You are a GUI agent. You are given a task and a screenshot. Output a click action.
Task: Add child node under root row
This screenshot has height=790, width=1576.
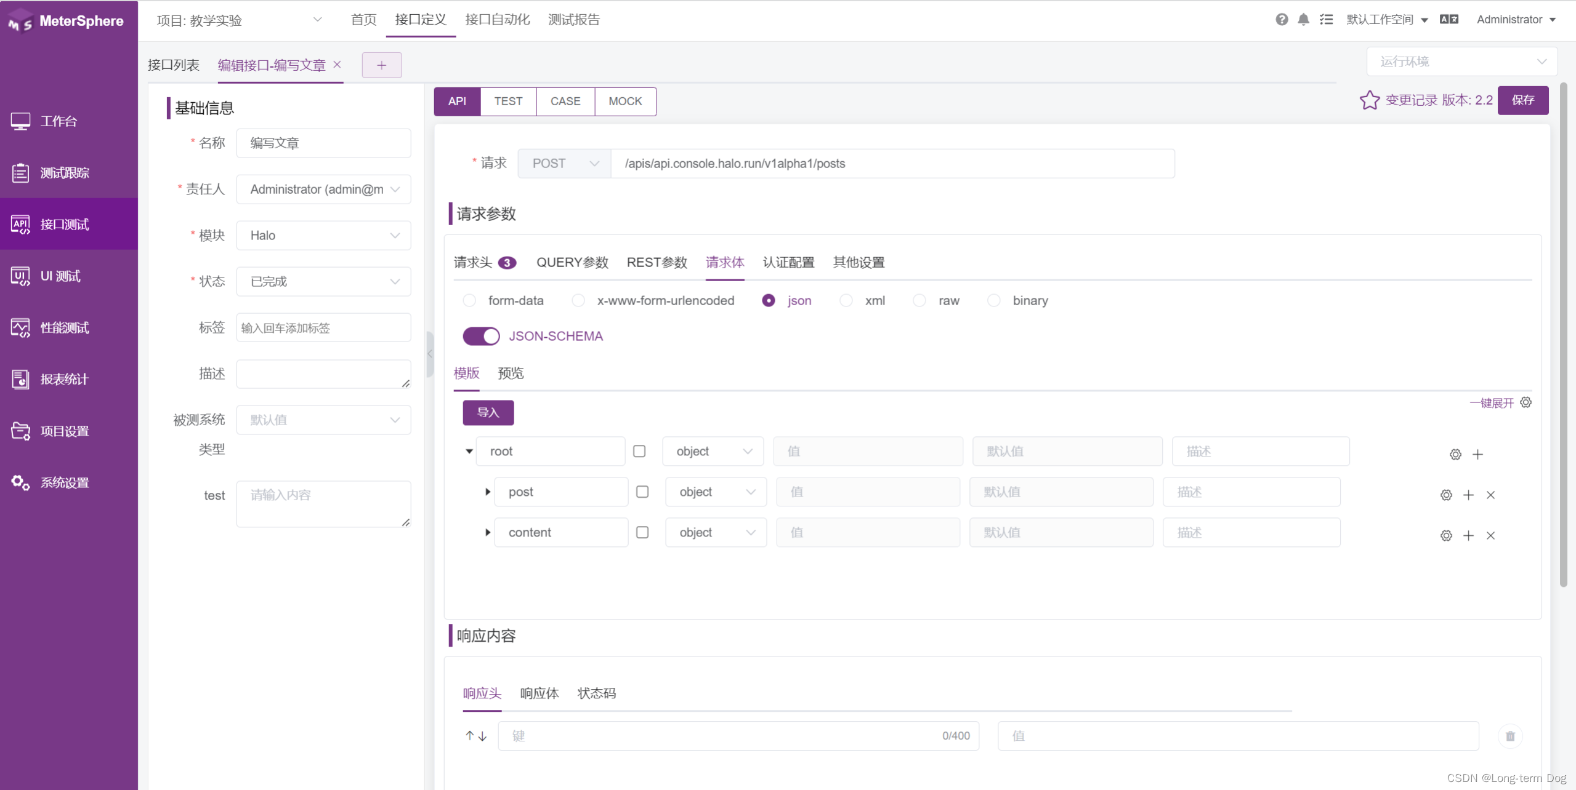coord(1477,455)
